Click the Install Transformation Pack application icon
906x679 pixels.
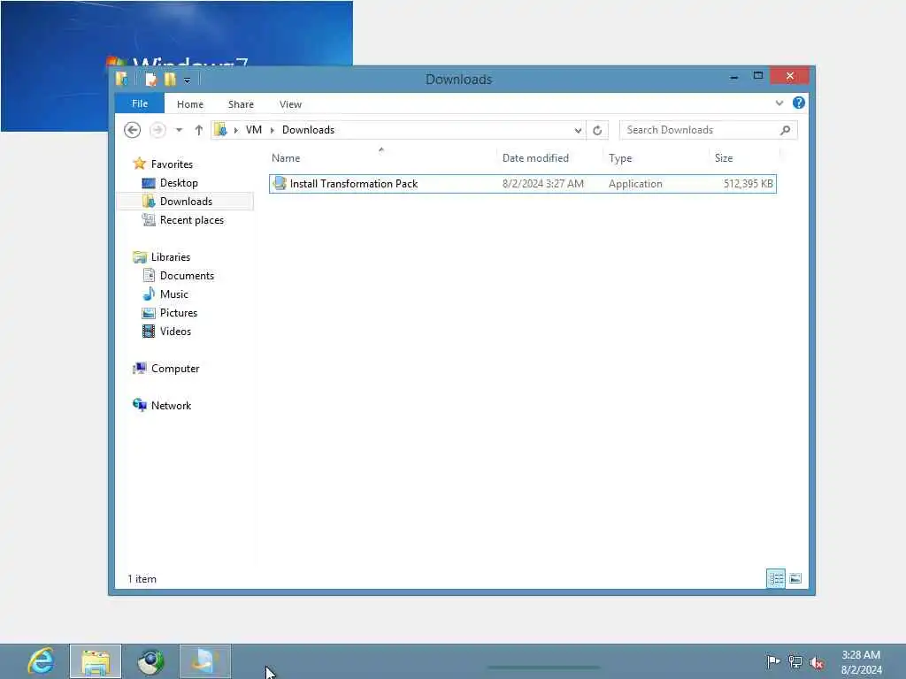tap(280, 183)
